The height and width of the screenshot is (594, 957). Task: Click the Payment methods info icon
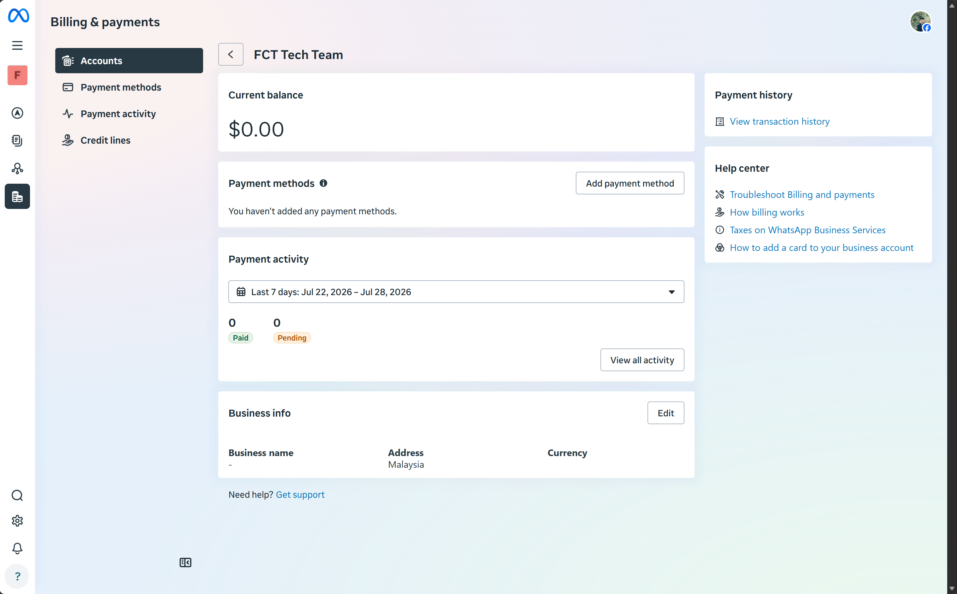[x=323, y=183]
